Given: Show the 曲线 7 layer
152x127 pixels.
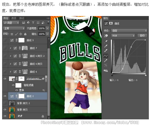Looking at the screenshot, I should coord(5,48).
